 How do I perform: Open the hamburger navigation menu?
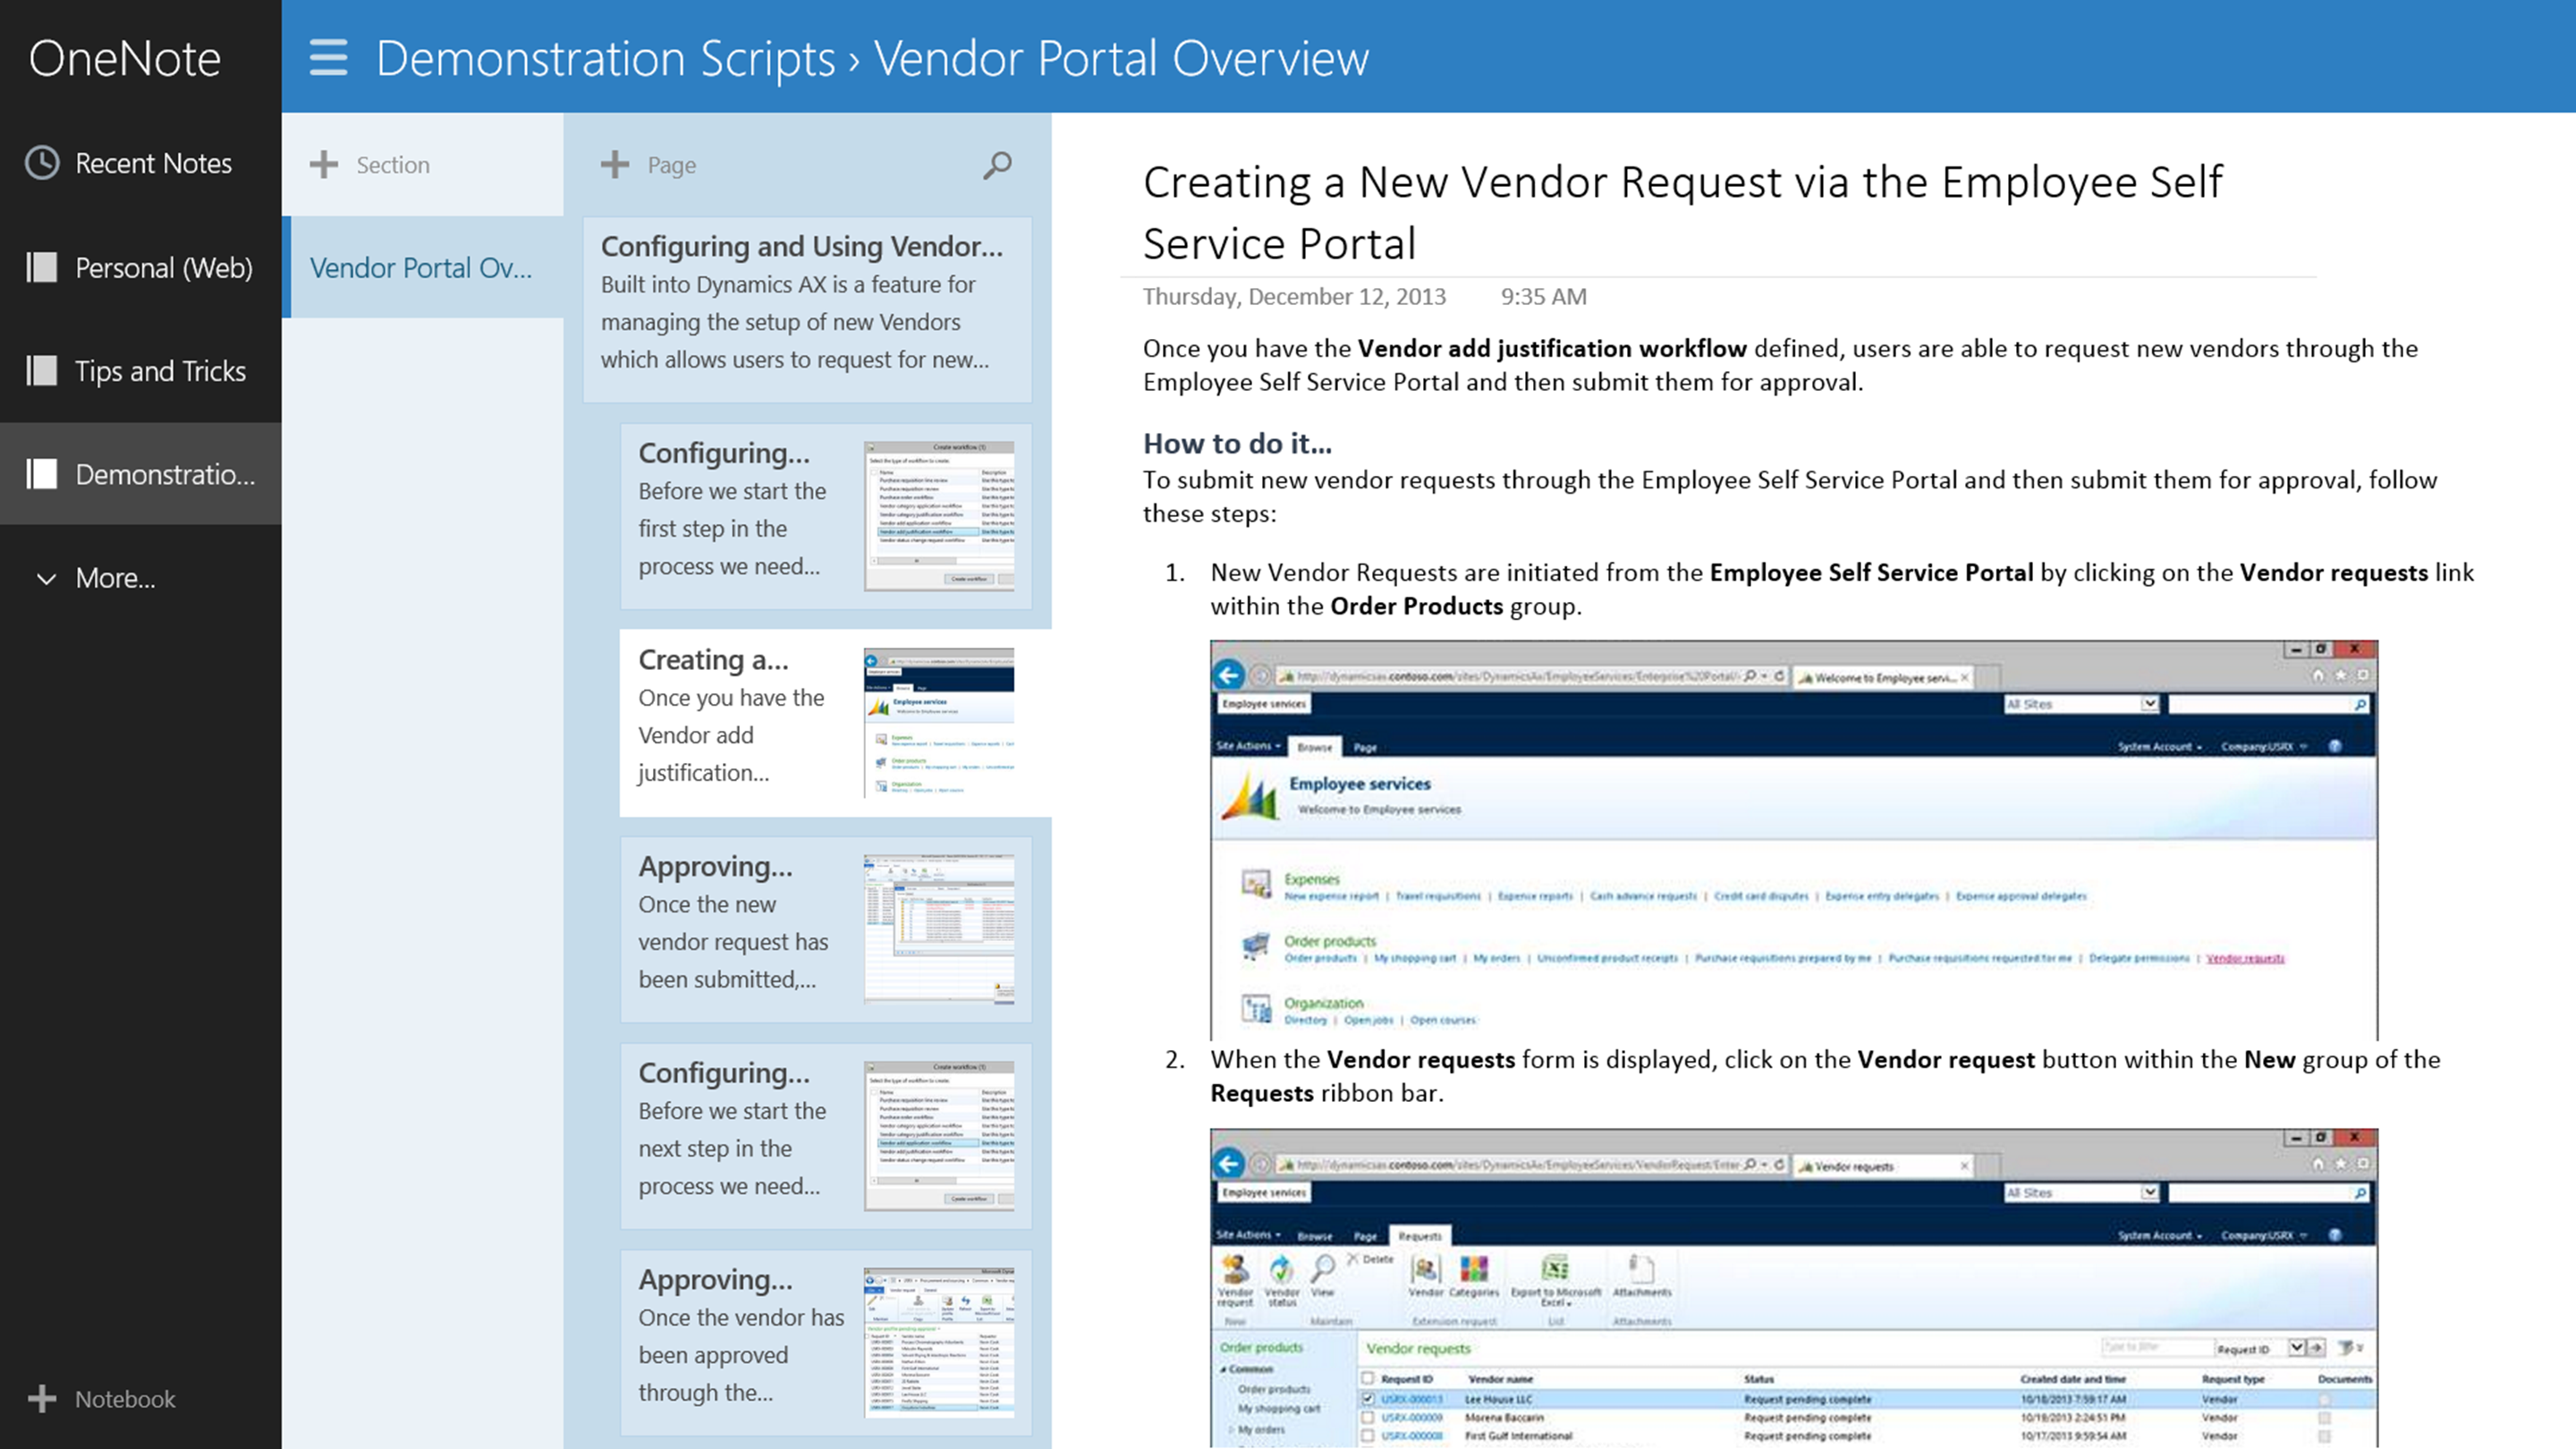coord(328,57)
